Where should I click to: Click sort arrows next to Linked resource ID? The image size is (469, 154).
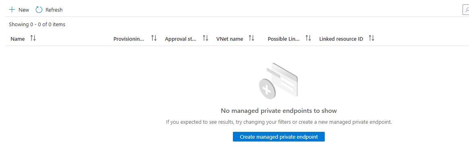click(371, 38)
